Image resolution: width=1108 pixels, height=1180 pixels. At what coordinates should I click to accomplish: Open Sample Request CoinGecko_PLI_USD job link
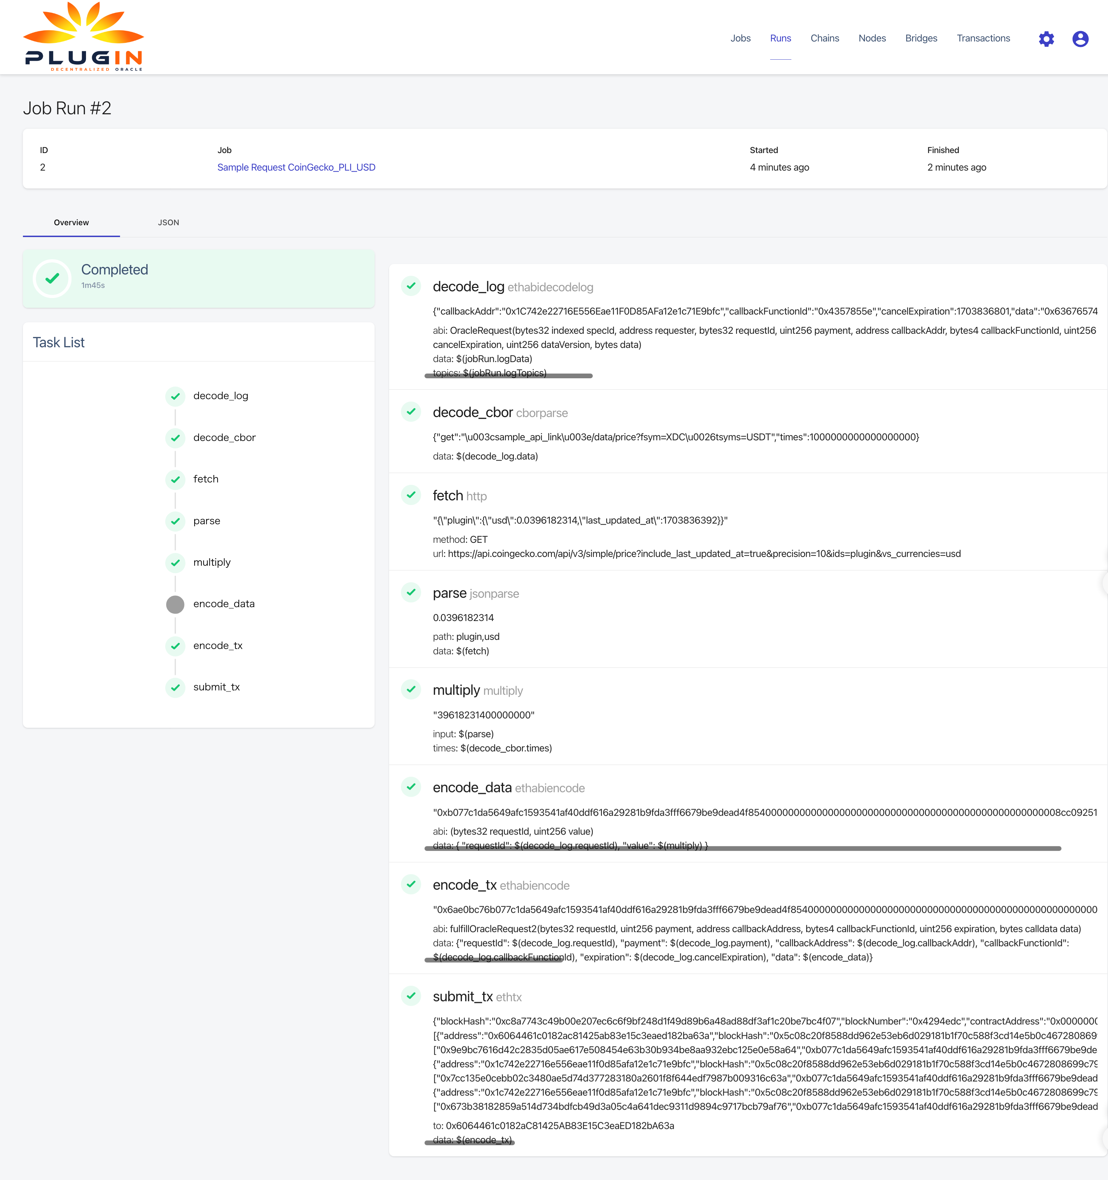pyautogui.click(x=296, y=167)
